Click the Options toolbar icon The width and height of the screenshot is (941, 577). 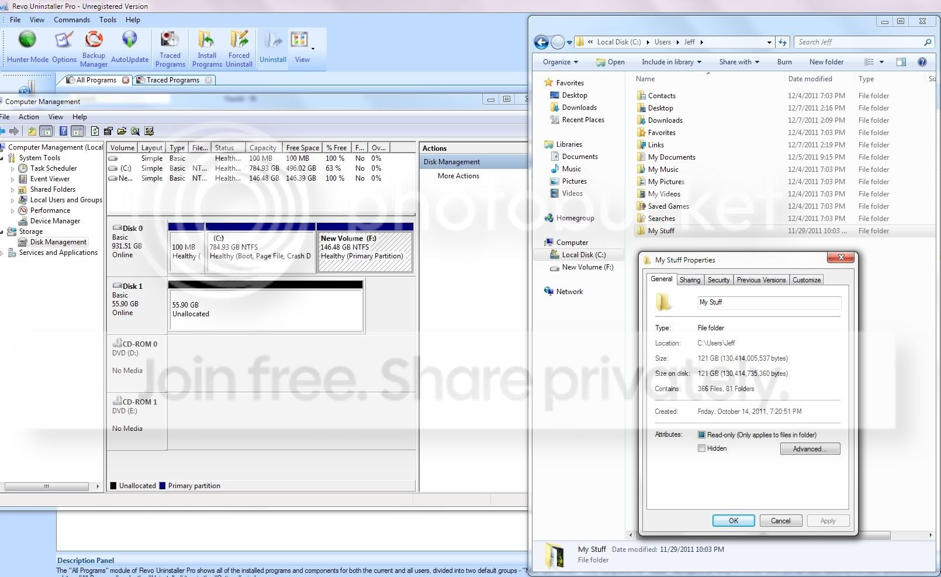click(x=64, y=47)
